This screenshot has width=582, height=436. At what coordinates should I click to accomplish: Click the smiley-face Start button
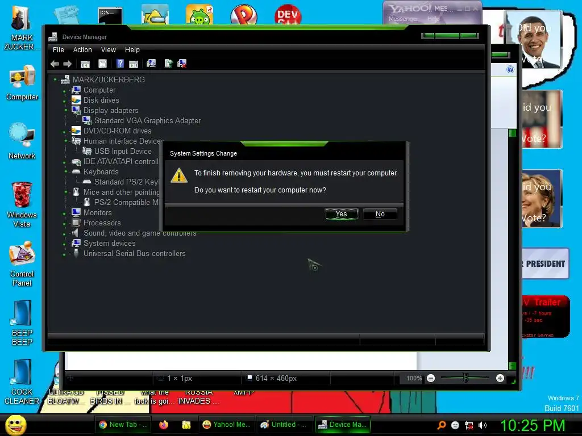[15, 425]
